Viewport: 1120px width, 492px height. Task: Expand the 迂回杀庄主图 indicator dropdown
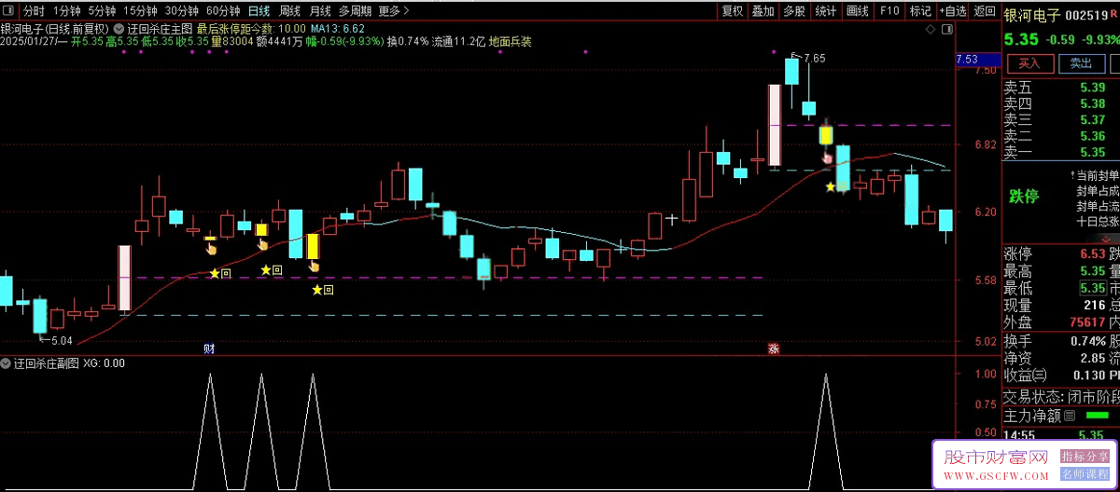tap(119, 28)
